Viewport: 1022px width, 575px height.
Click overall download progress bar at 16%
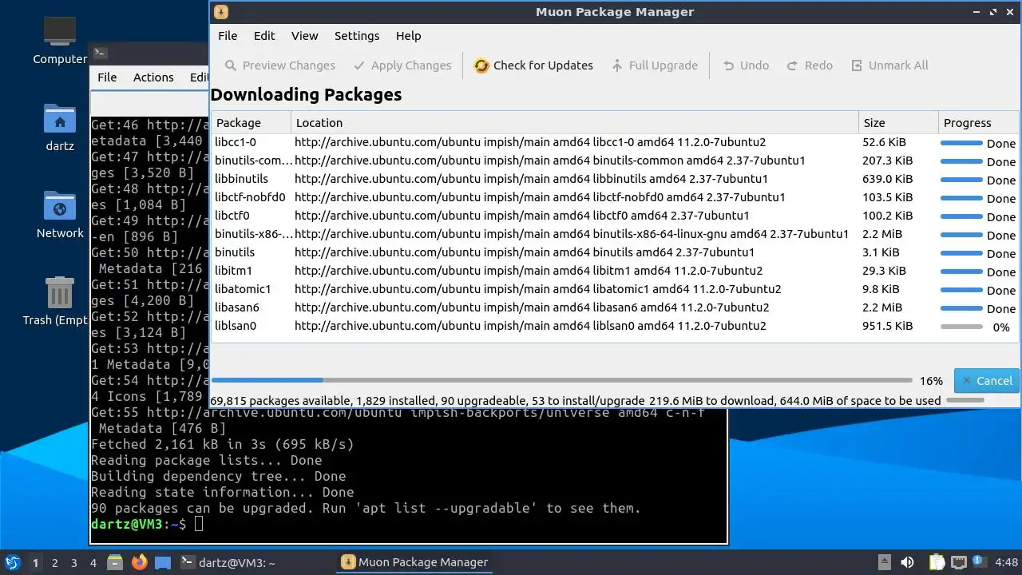pyautogui.click(x=561, y=381)
